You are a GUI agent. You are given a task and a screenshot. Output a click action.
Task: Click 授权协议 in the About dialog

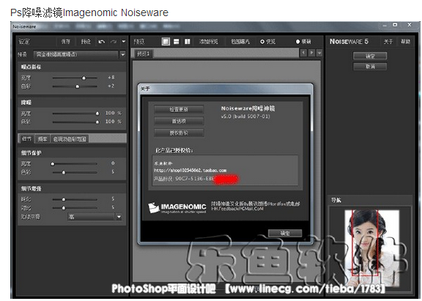coord(179,133)
